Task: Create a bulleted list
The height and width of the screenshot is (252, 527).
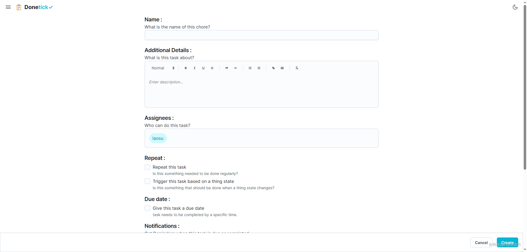Action: pyautogui.click(x=259, y=68)
